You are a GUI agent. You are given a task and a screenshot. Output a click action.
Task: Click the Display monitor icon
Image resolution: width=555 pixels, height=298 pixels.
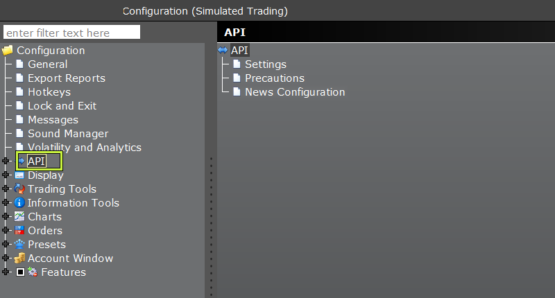tap(19, 175)
